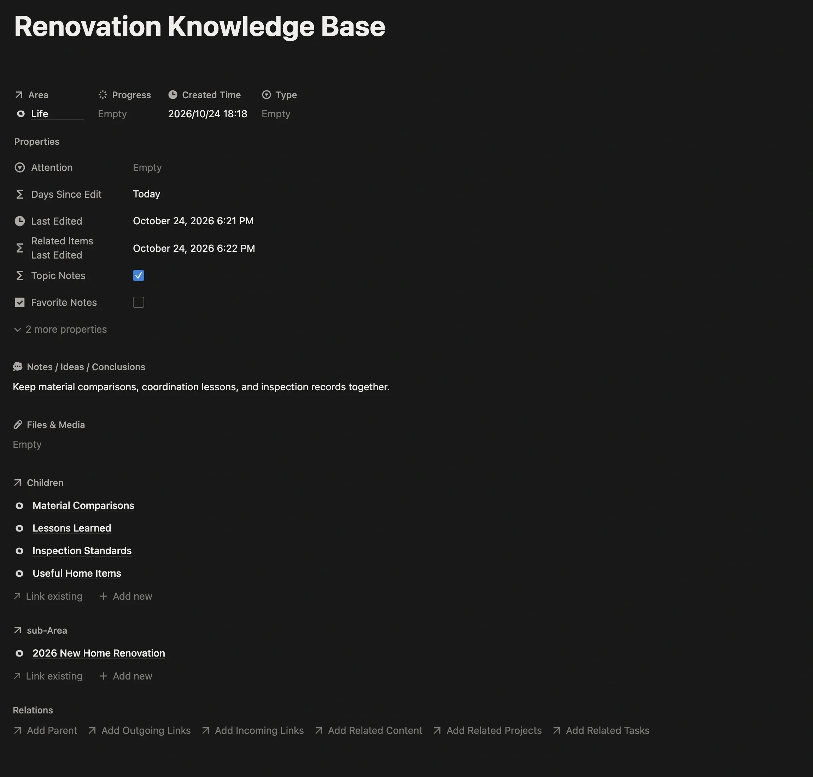Viewport: 813px width, 777px height.
Task: Click Add new under sub-Area
Action: [126, 676]
